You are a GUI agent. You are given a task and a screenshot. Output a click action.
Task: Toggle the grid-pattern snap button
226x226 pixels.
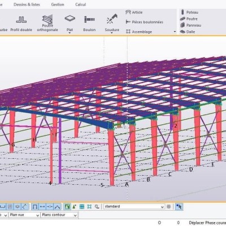(x=10, y=207)
